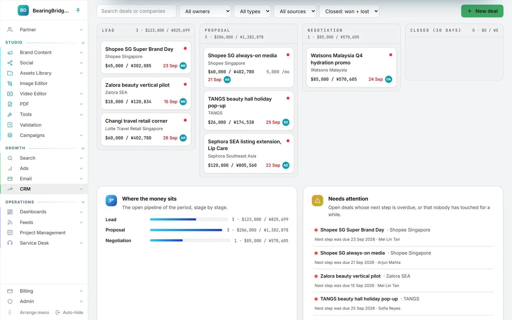Click the Service Desk headset icon
512x320 pixels.
pyautogui.click(x=10, y=243)
